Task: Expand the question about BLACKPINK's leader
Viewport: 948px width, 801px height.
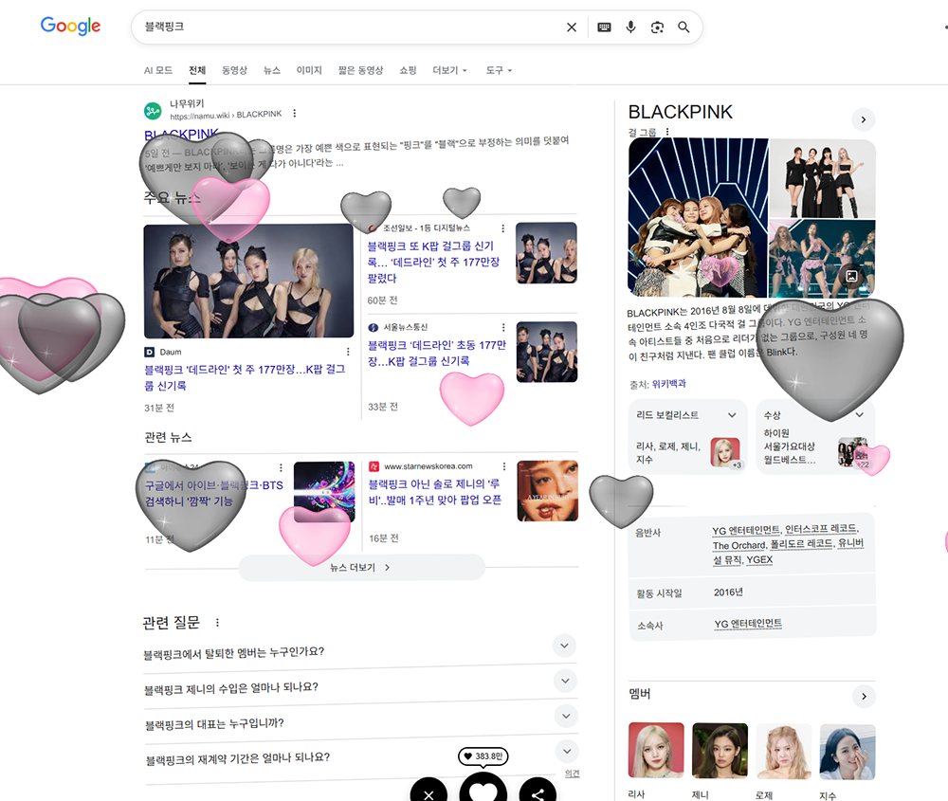Action: coord(565,716)
